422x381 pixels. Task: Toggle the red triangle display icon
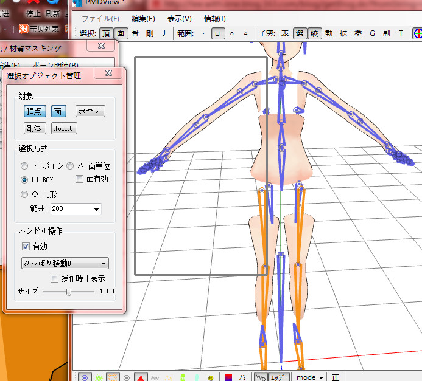tap(141, 377)
